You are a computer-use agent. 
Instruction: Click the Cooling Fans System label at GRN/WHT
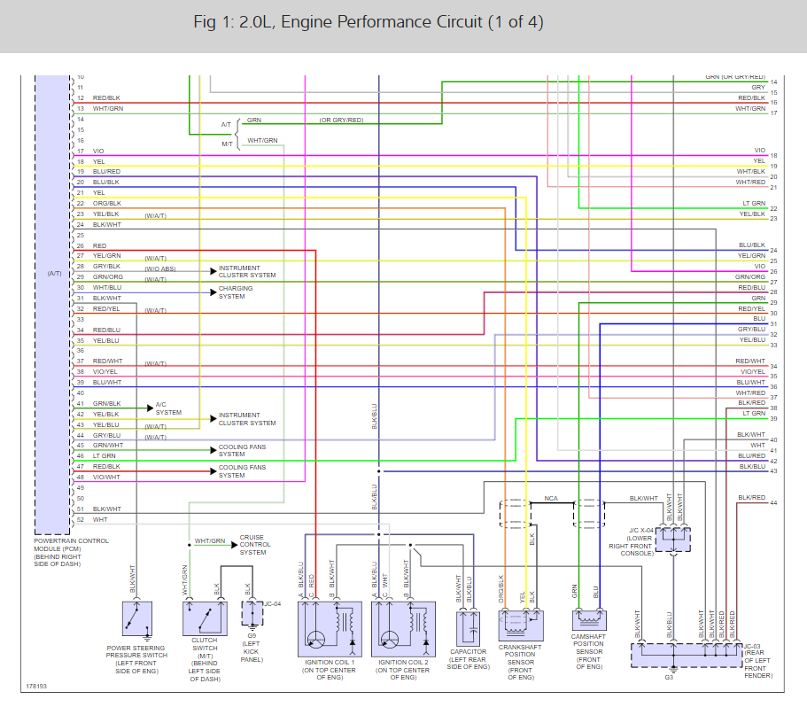point(242,450)
